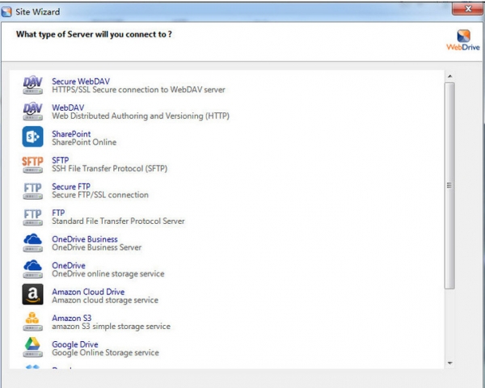485x388 pixels.
Task: Choose the SFTP link
Action: point(61,160)
